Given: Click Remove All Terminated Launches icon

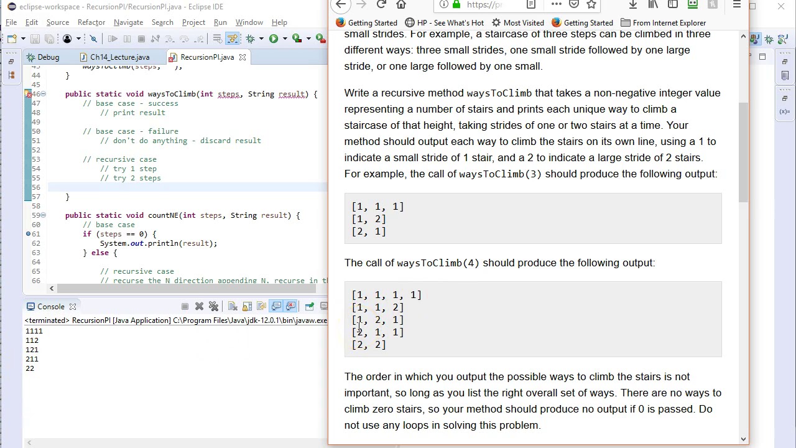Looking at the screenshot, I should 213,306.
